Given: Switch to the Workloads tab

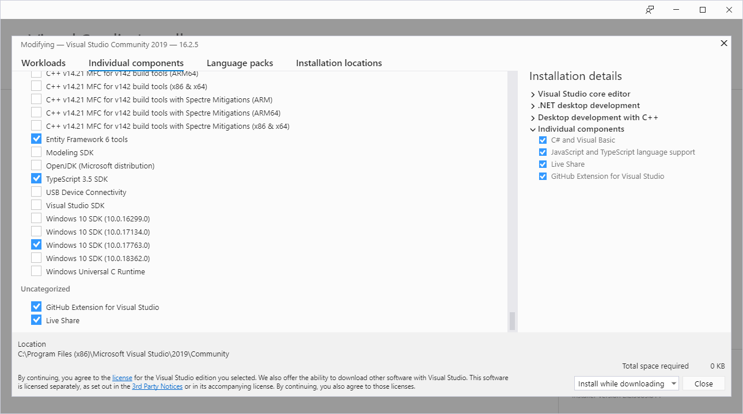Looking at the screenshot, I should (x=43, y=63).
